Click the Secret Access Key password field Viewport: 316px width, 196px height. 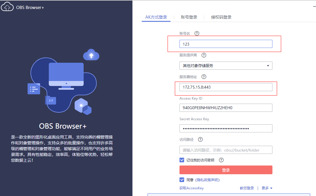tap(226, 128)
